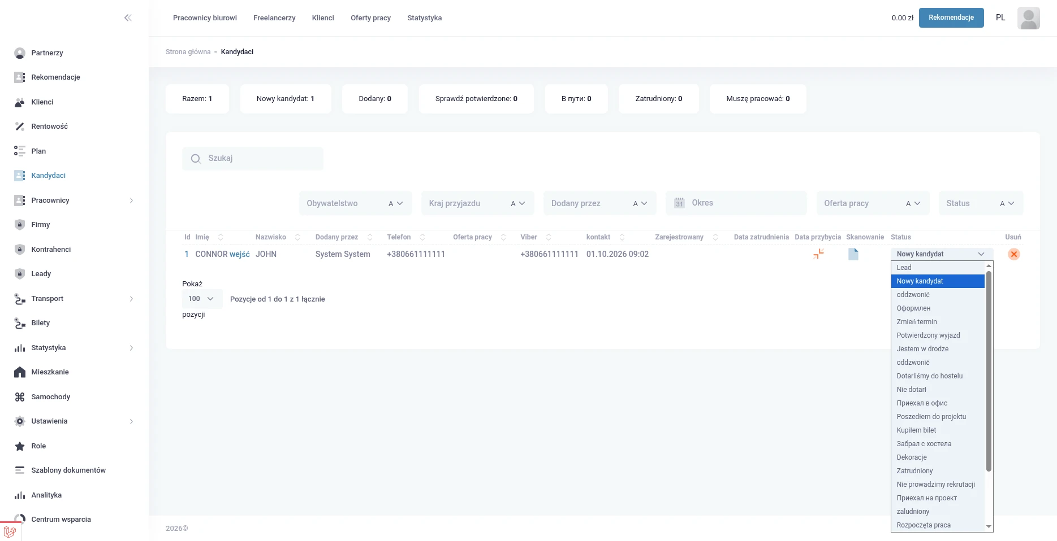Click the orange arrival date icon for CONNOR
Image resolution: width=1057 pixels, height=541 pixels.
(x=818, y=254)
